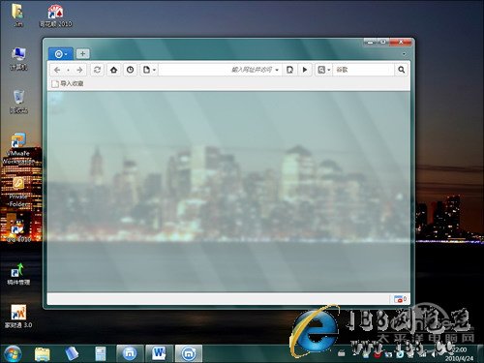Go back using the left arrow button

point(57,70)
